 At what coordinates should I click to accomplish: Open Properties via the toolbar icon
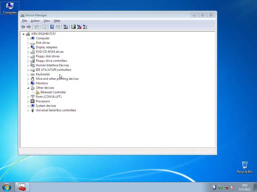pos(44,27)
